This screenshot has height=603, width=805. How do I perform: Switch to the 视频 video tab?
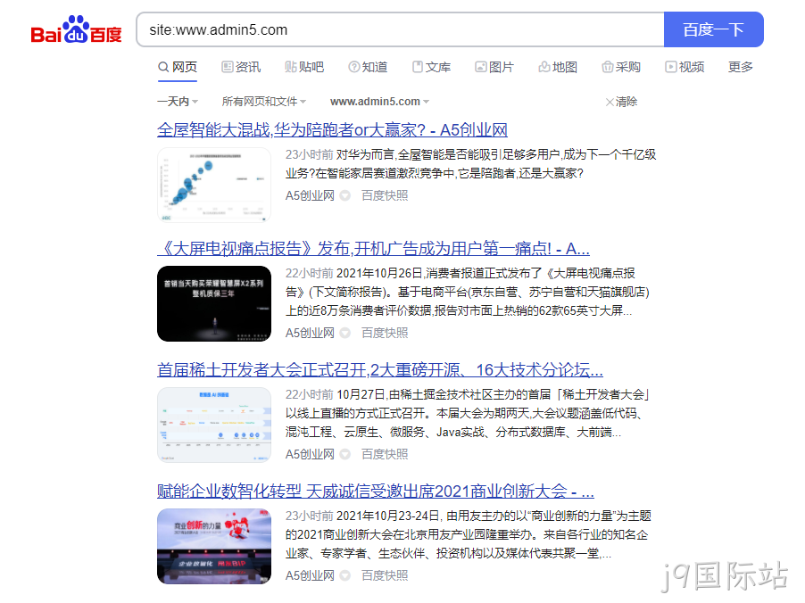point(685,67)
